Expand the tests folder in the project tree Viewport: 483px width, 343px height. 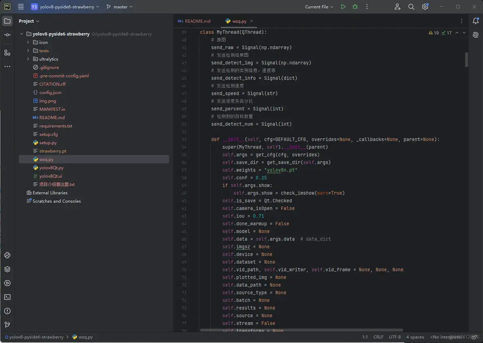pos(28,51)
